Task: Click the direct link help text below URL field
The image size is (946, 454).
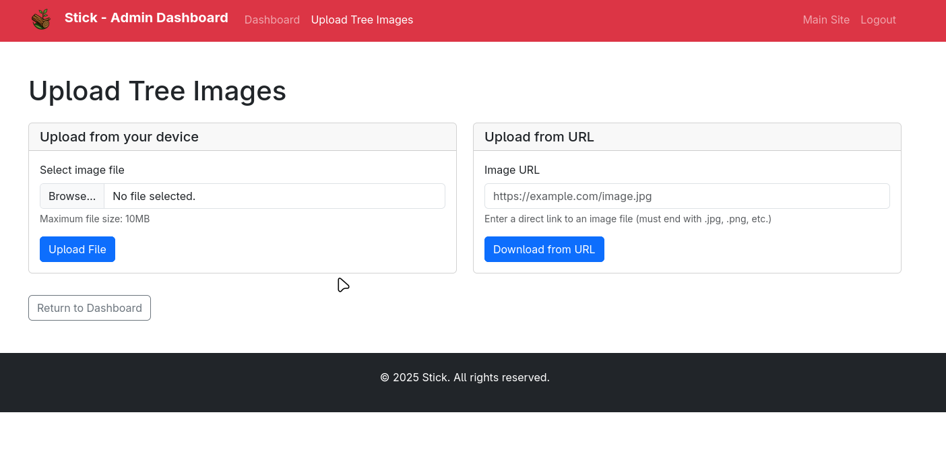Action: (627, 219)
